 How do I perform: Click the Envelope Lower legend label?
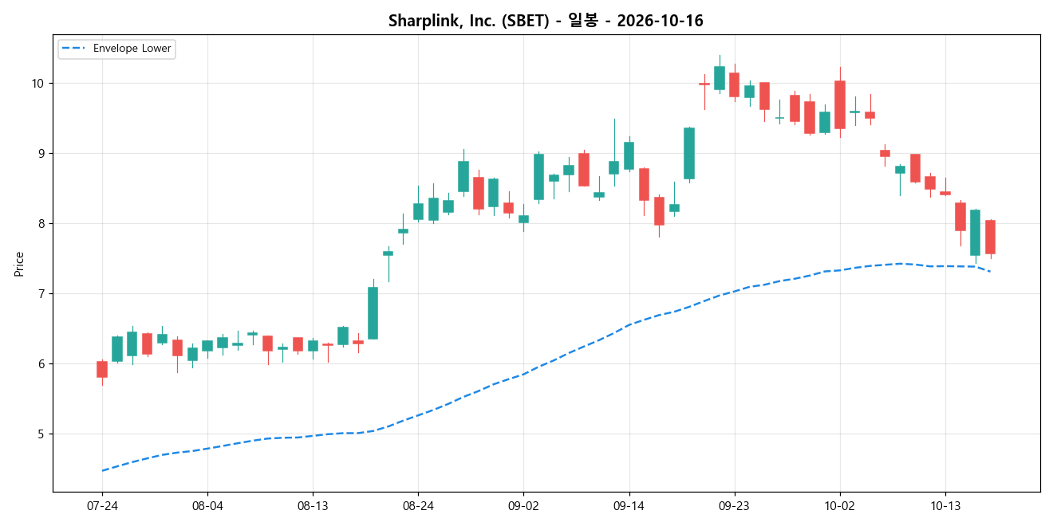coord(132,49)
